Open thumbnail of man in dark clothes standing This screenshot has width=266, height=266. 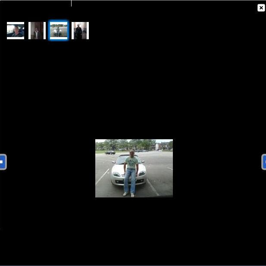80,31
